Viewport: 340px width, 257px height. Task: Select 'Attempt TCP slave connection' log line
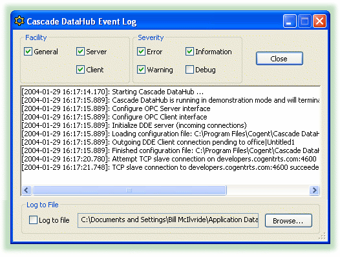tap(169, 159)
